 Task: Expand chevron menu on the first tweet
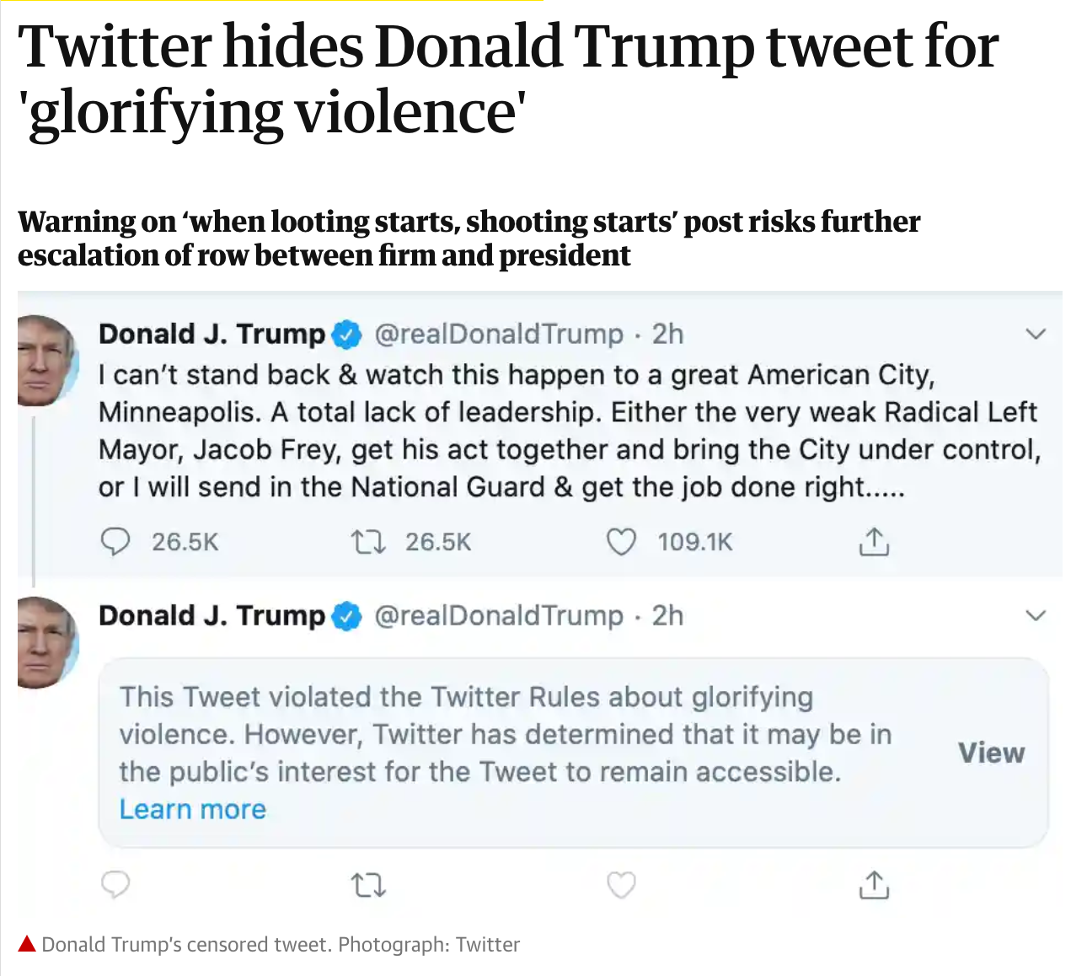click(1036, 334)
